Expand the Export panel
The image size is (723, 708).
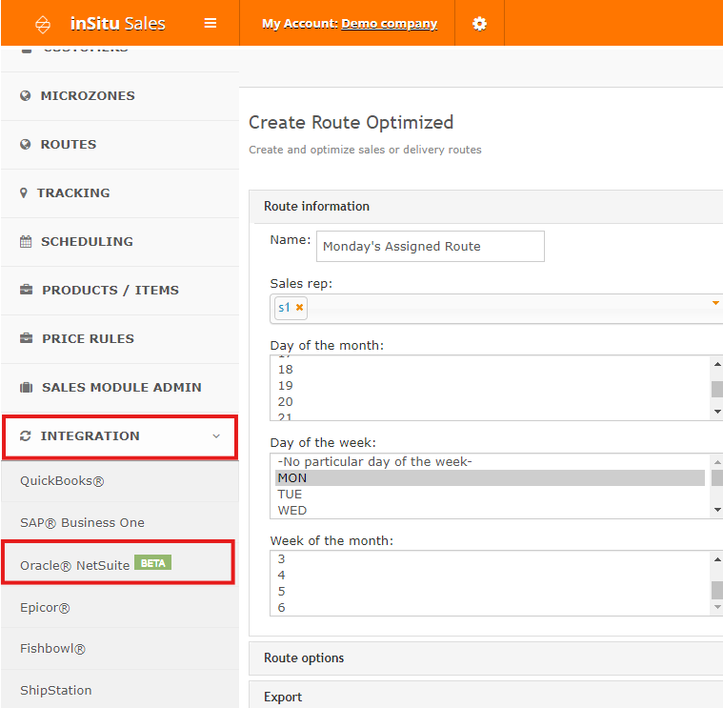pyautogui.click(x=486, y=696)
